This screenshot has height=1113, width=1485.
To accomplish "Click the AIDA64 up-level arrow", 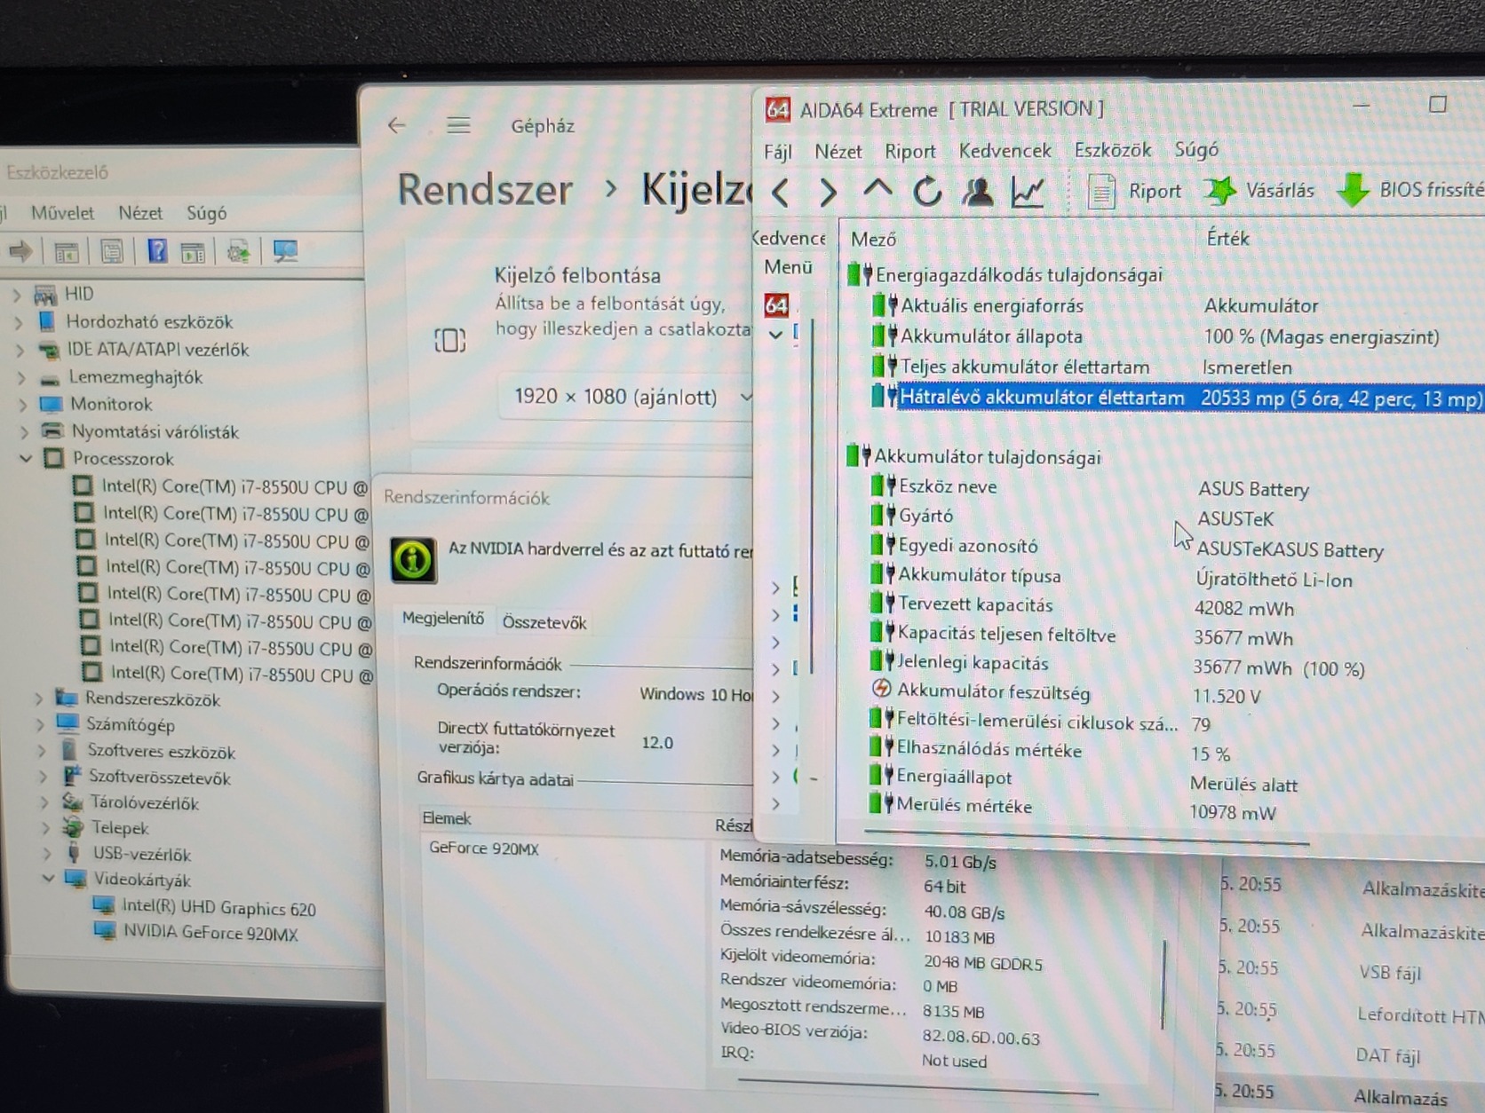I will click(877, 189).
